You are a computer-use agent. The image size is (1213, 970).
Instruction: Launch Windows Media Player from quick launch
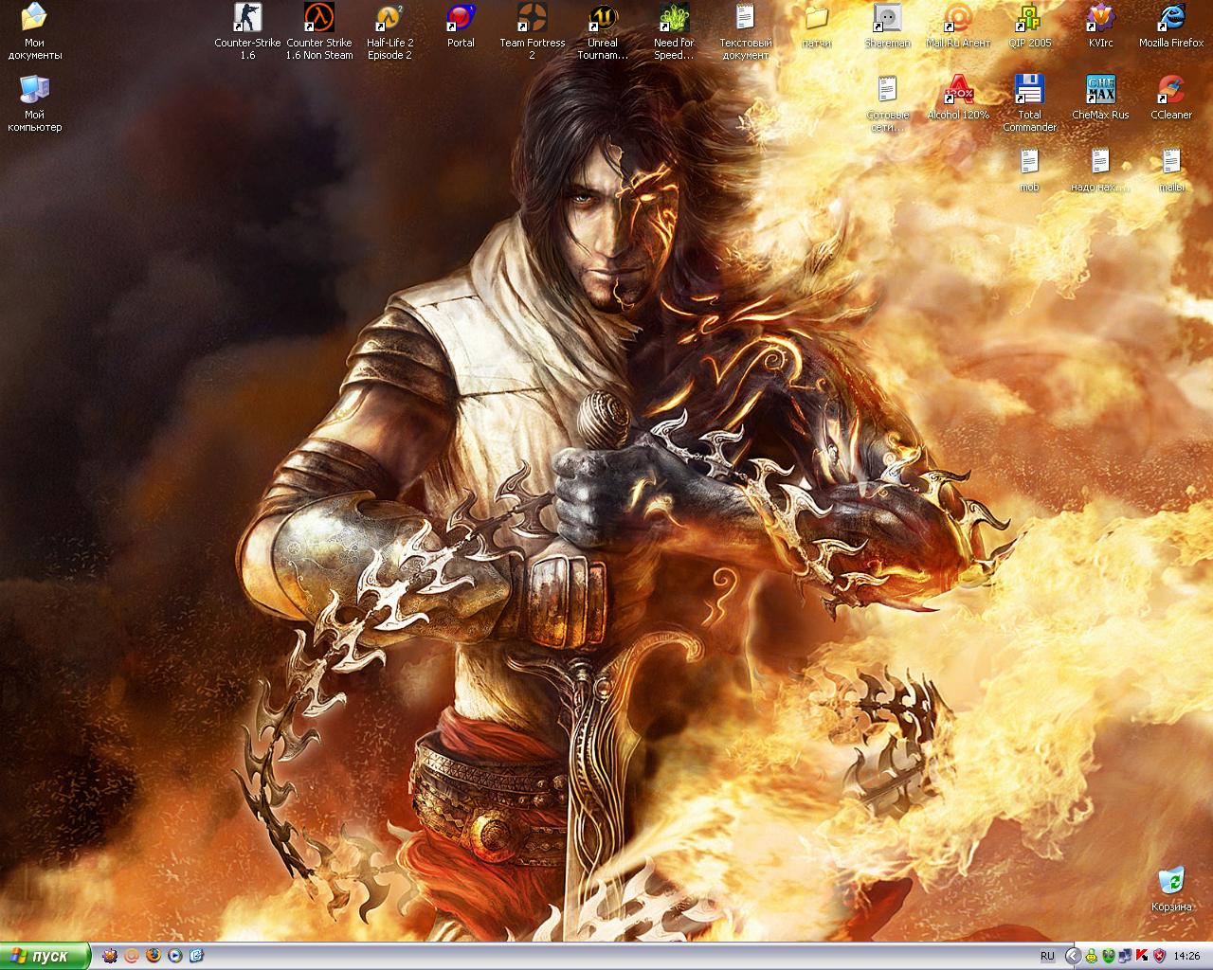[175, 956]
